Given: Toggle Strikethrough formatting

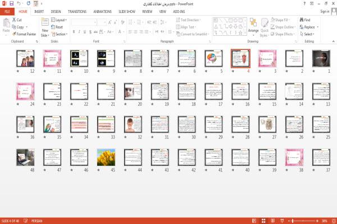Looking at the screenshot, I should 95,32.
